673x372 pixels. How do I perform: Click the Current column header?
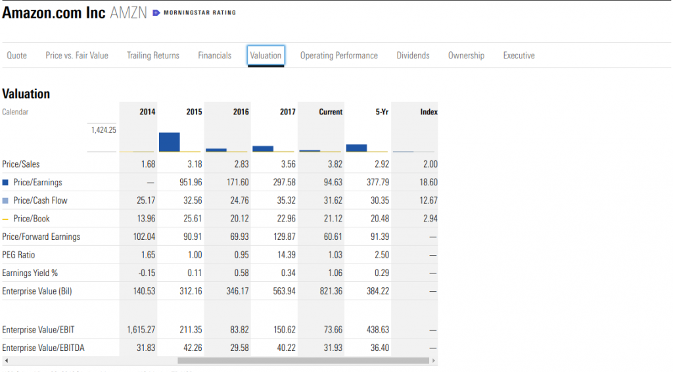tap(331, 112)
